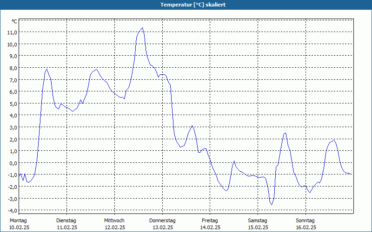Select the 5,0 axis value
The width and height of the screenshot is (372, 232).
(13, 103)
